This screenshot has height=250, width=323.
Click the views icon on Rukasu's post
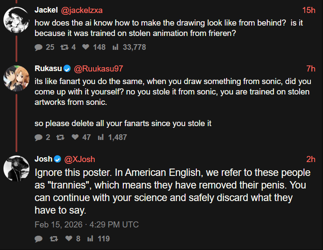point(101,137)
